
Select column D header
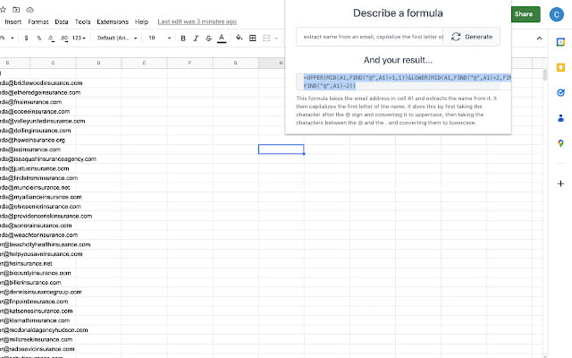(x=98, y=63)
